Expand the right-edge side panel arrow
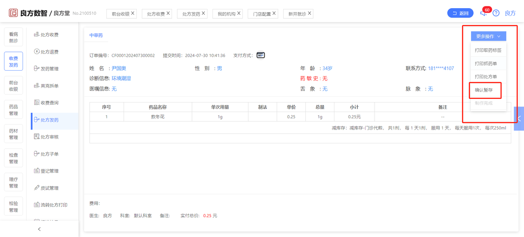Screen dimensions: 524x237 tap(519, 118)
